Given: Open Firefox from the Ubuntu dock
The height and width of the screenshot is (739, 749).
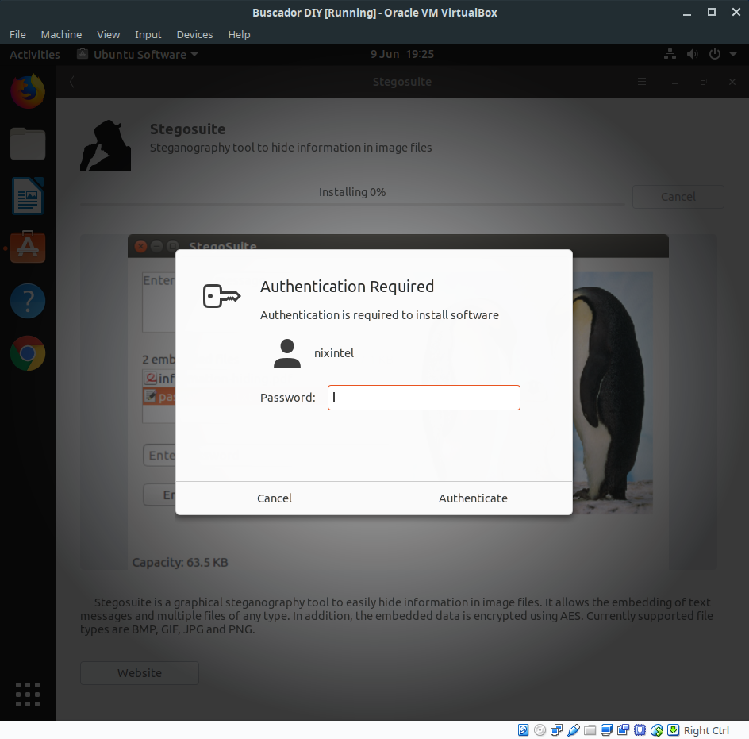Looking at the screenshot, I should [x=28, y=90].
